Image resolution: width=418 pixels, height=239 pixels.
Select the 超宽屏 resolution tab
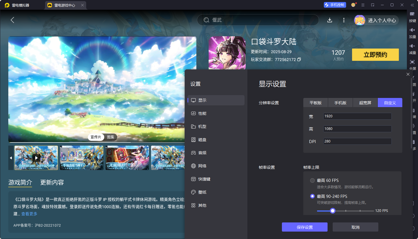[365, 103]
